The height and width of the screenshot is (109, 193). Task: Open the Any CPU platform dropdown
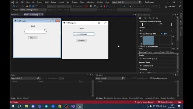tap(64, 6)
